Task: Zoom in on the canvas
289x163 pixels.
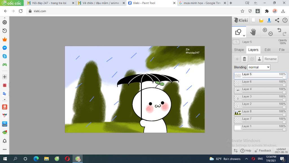Action: coord(265,30)
